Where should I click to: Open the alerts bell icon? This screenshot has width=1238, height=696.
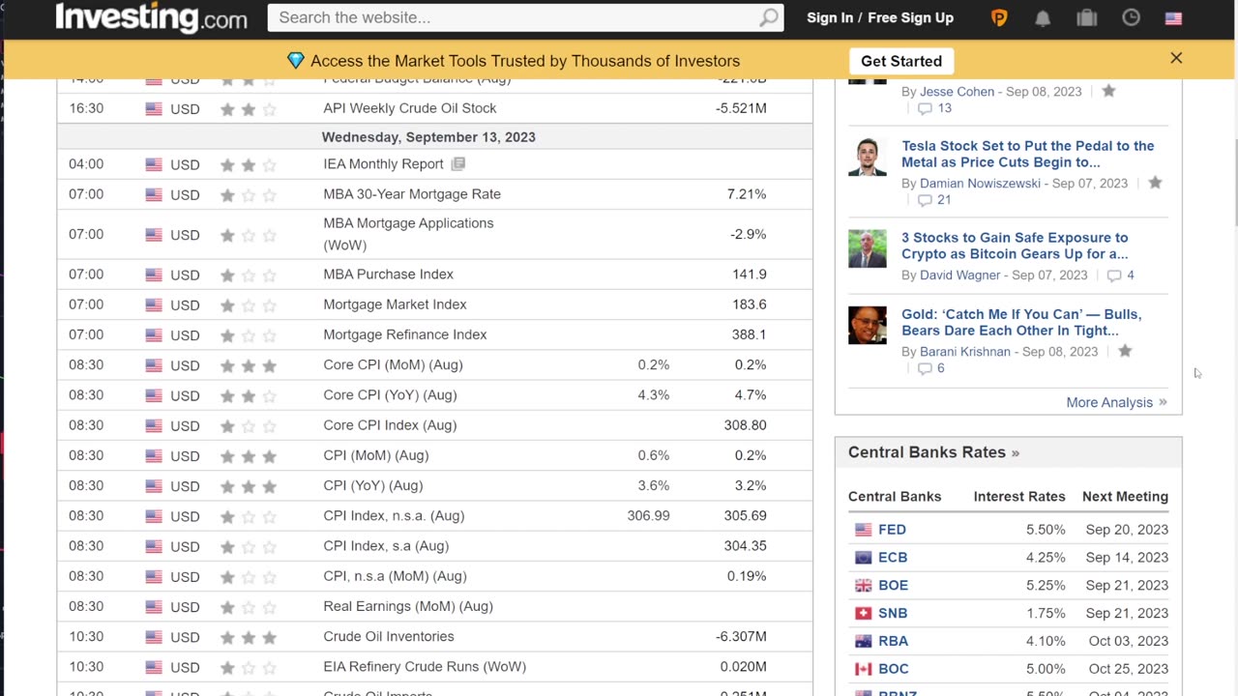point(1043,17)
